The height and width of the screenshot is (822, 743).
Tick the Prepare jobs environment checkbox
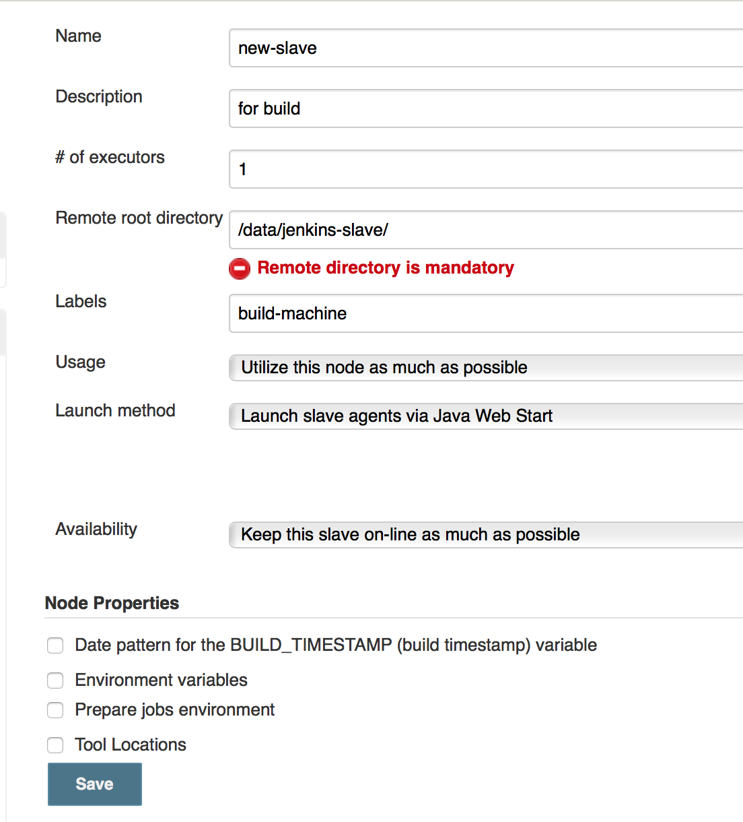[55, 710]
